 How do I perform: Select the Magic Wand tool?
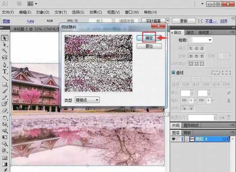pos(5,51)
